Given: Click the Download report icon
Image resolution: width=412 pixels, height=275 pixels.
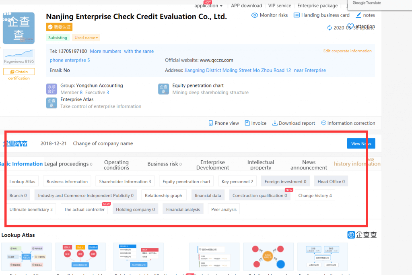Looking at the screenshot, I should click(275, 123).
